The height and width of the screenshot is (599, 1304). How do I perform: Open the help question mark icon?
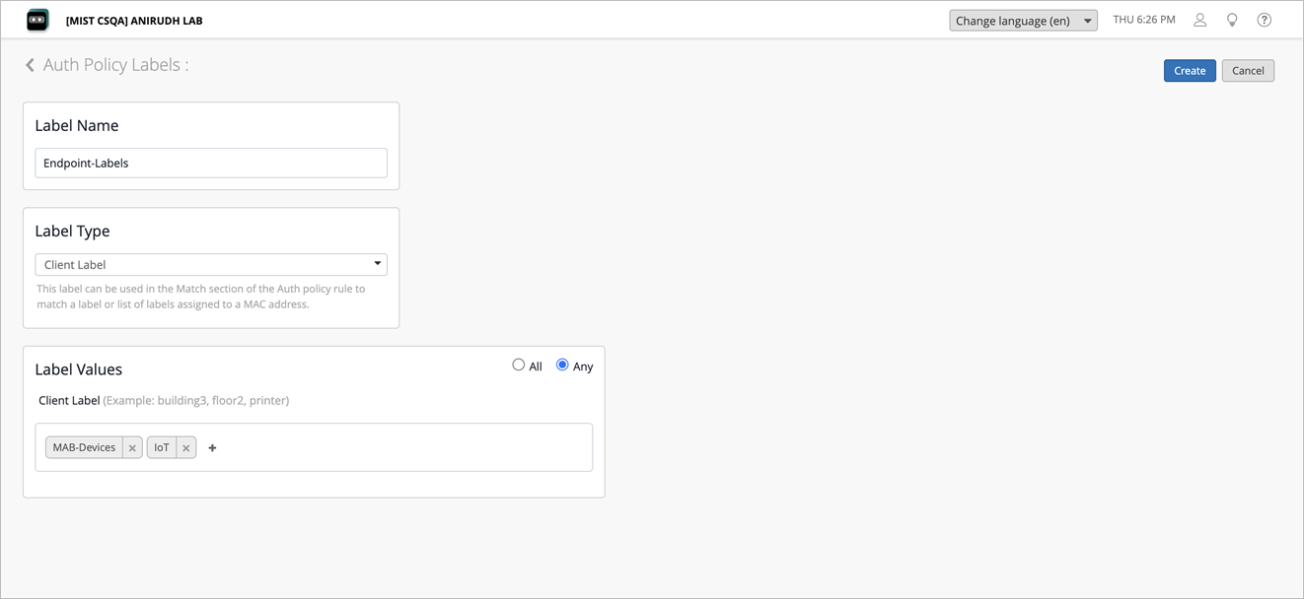1264,20
